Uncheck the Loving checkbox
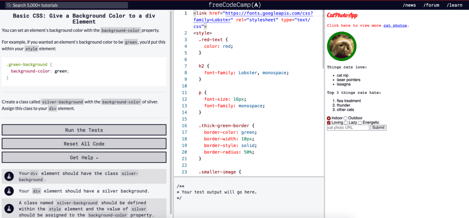469x218 pixels. [329, 123]
